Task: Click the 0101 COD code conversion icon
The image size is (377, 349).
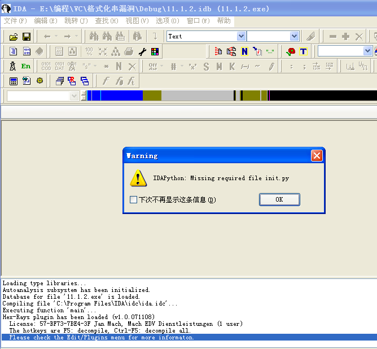Action: coord(46,66)
